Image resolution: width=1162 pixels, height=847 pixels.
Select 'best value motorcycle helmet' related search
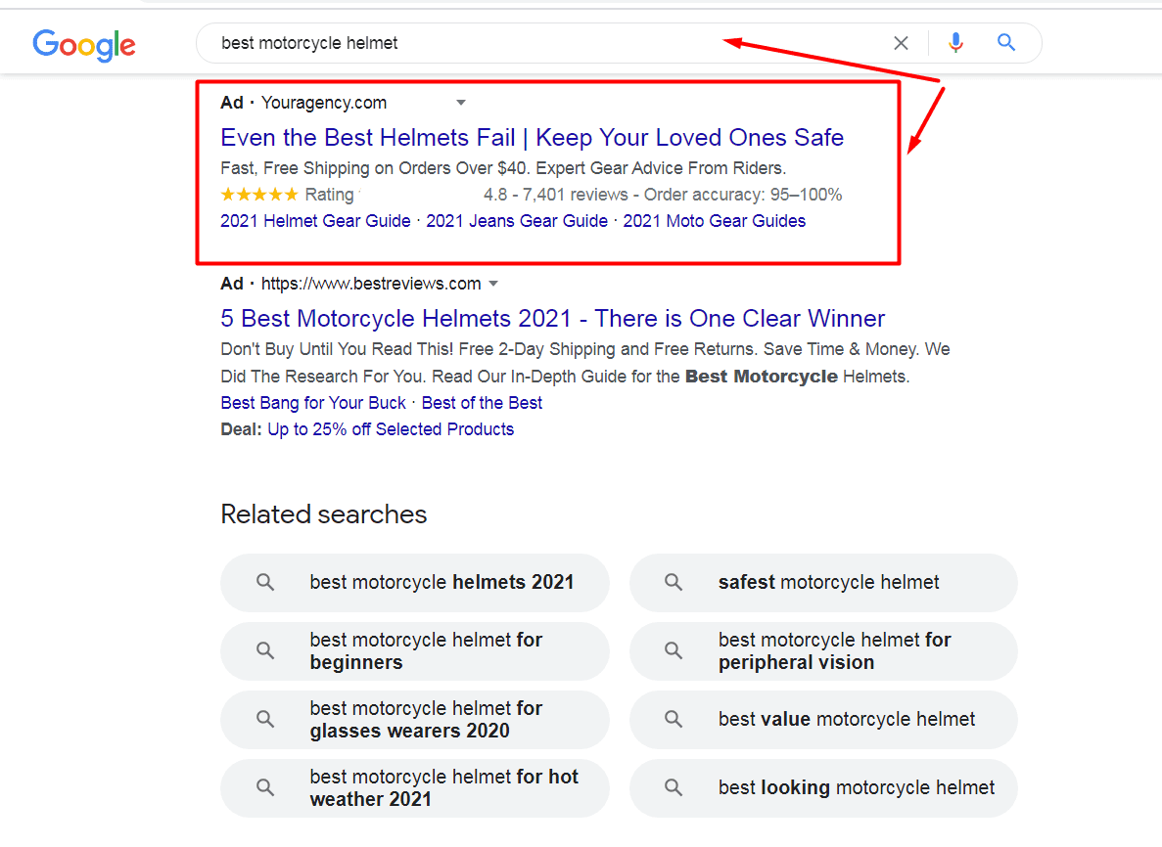823,720
